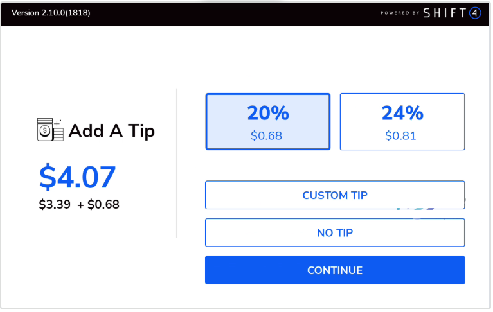Click the Add A Tip coins icon

(50, 130)
